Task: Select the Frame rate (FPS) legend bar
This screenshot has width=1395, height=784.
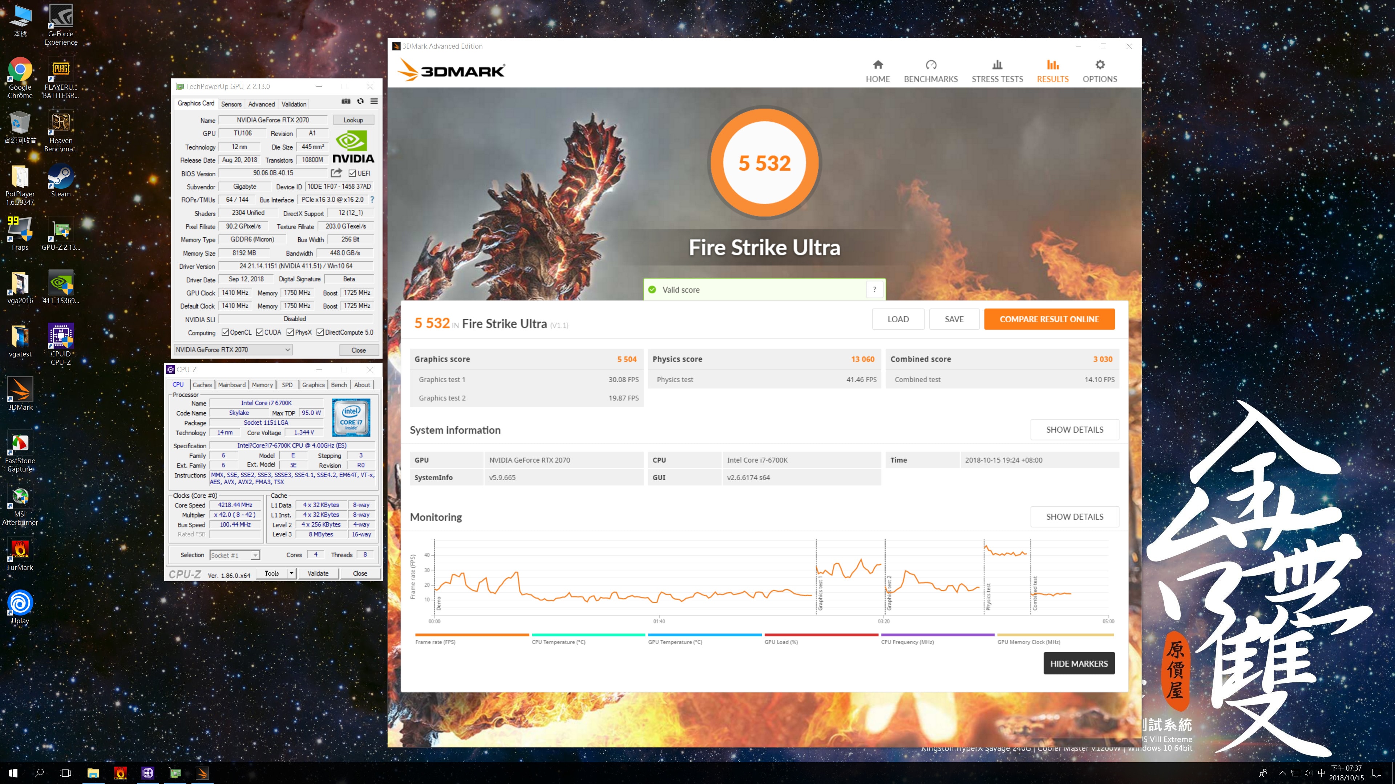Action: point(472,635)
